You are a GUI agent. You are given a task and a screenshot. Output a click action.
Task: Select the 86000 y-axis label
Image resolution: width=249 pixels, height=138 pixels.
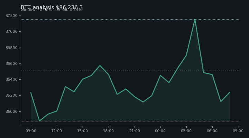[11, 111]
